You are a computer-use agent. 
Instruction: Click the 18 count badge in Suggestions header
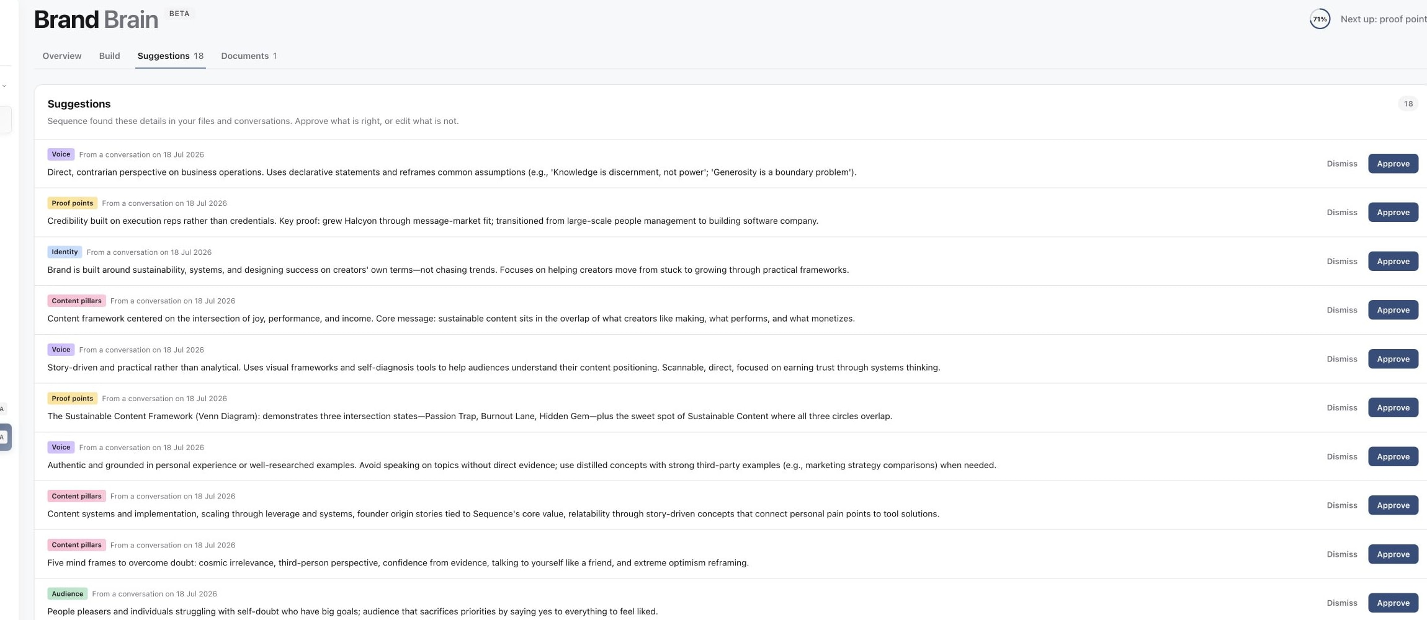1408,104
